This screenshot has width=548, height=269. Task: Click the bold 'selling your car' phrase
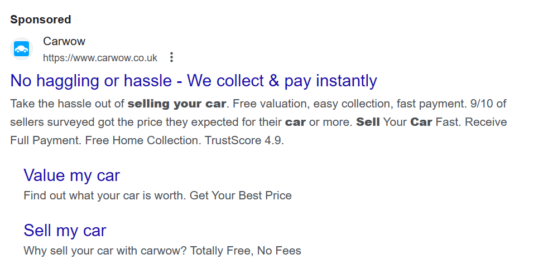[x=177, y=104]
